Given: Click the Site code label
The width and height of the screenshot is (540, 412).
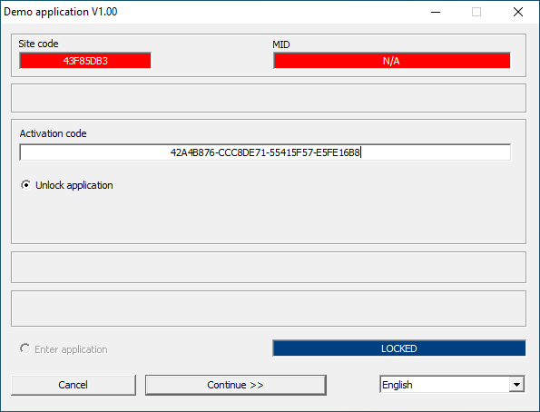Looking at the screenshot, I should (x=38, y=44).
